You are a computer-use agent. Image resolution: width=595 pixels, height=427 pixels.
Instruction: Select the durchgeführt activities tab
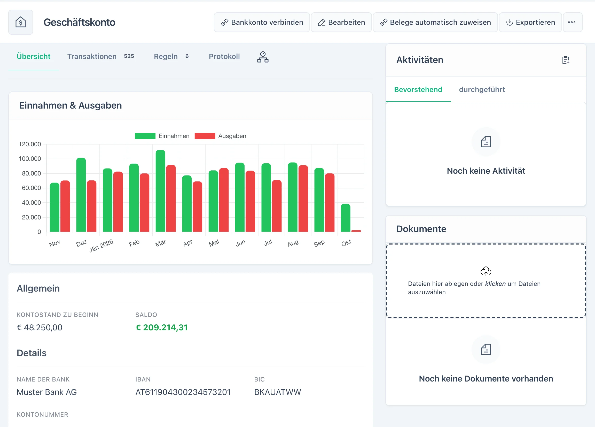[x=482, y=89]
